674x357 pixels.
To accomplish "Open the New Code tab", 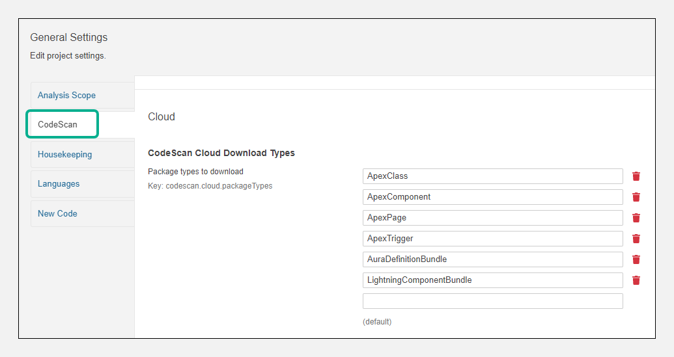I will click(x=57, y=213).
